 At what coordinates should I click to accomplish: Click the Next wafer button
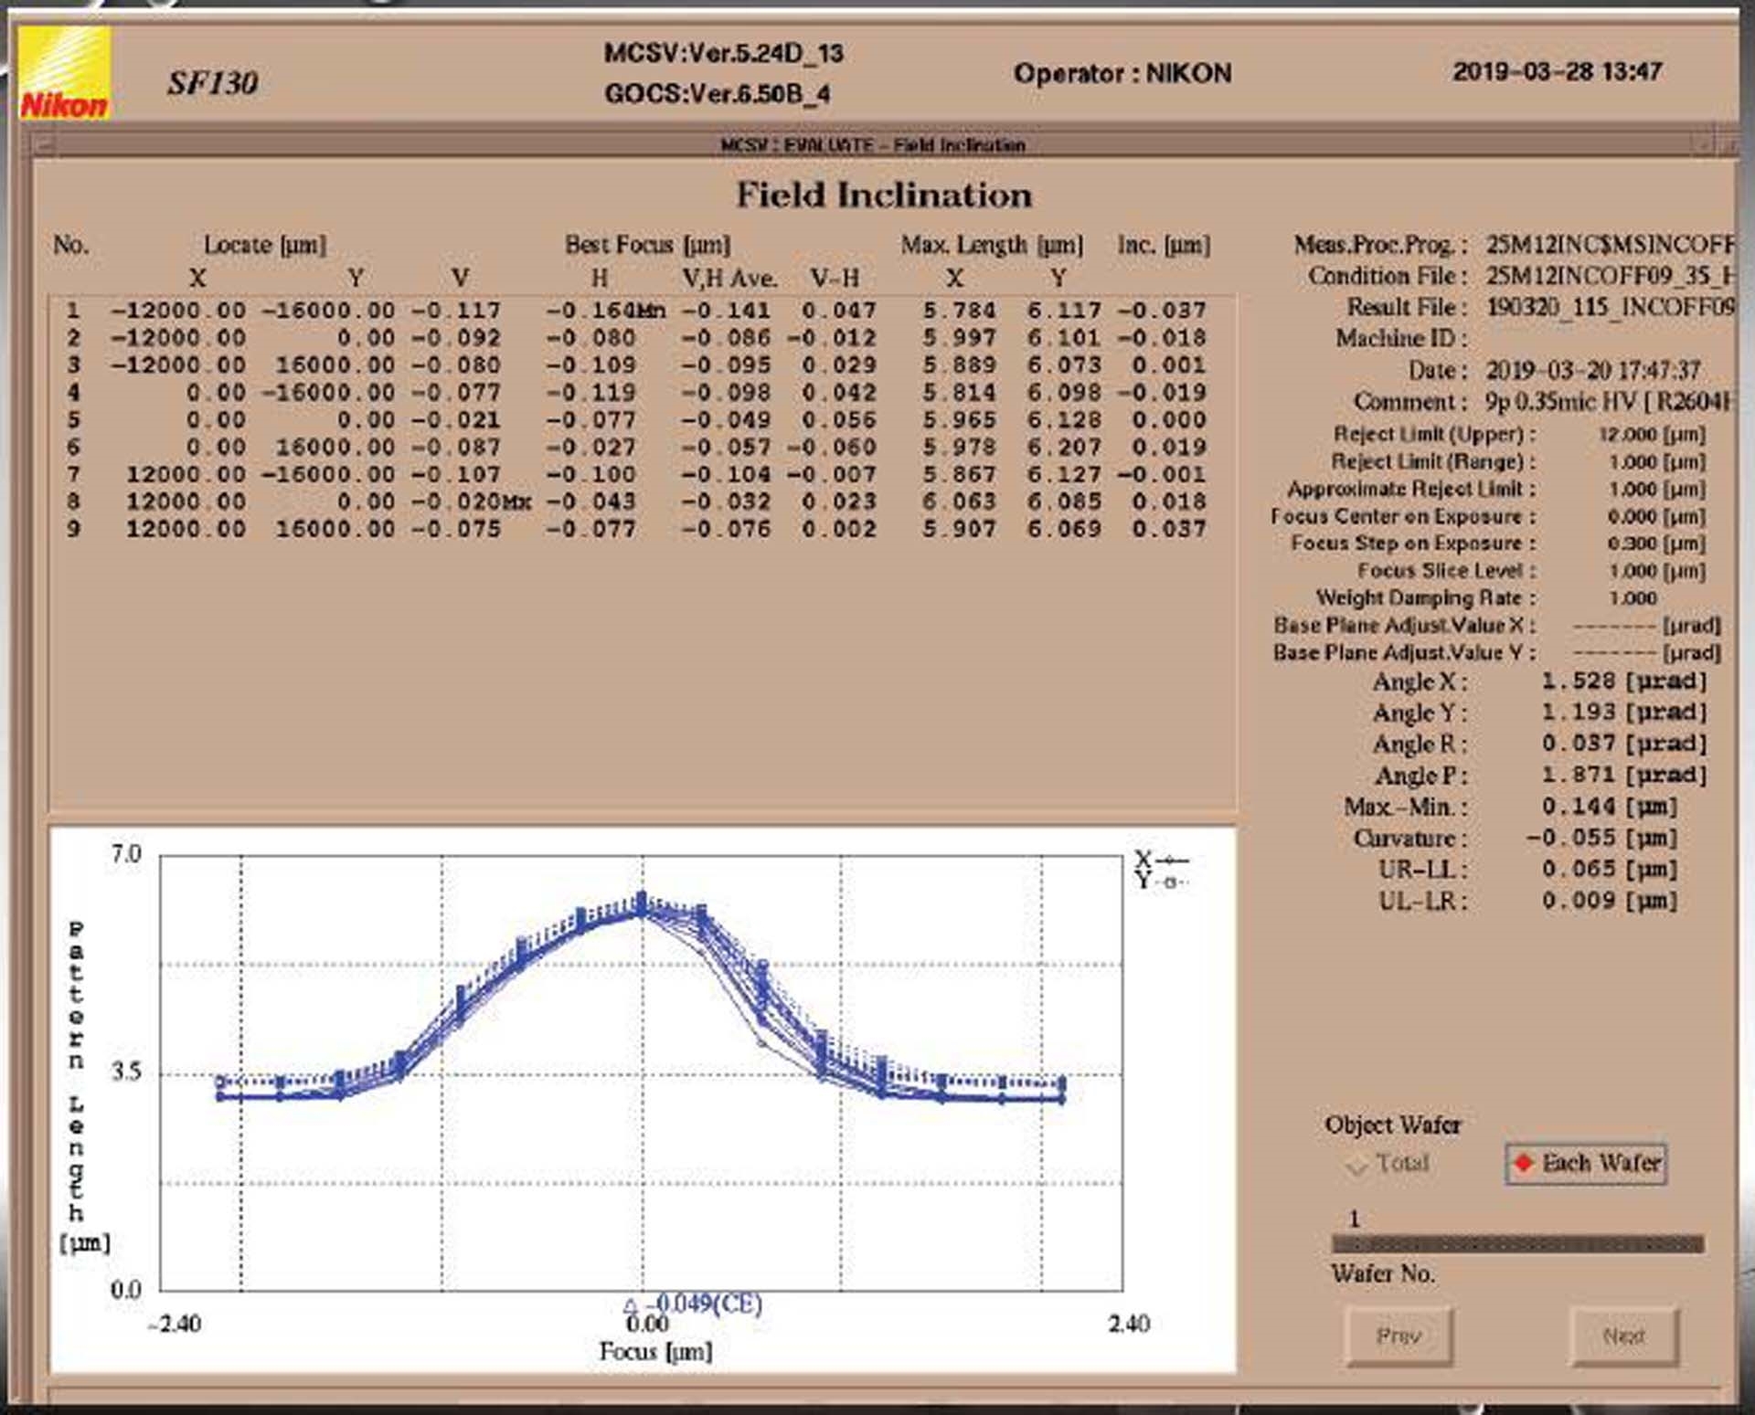(1624, 1336)
